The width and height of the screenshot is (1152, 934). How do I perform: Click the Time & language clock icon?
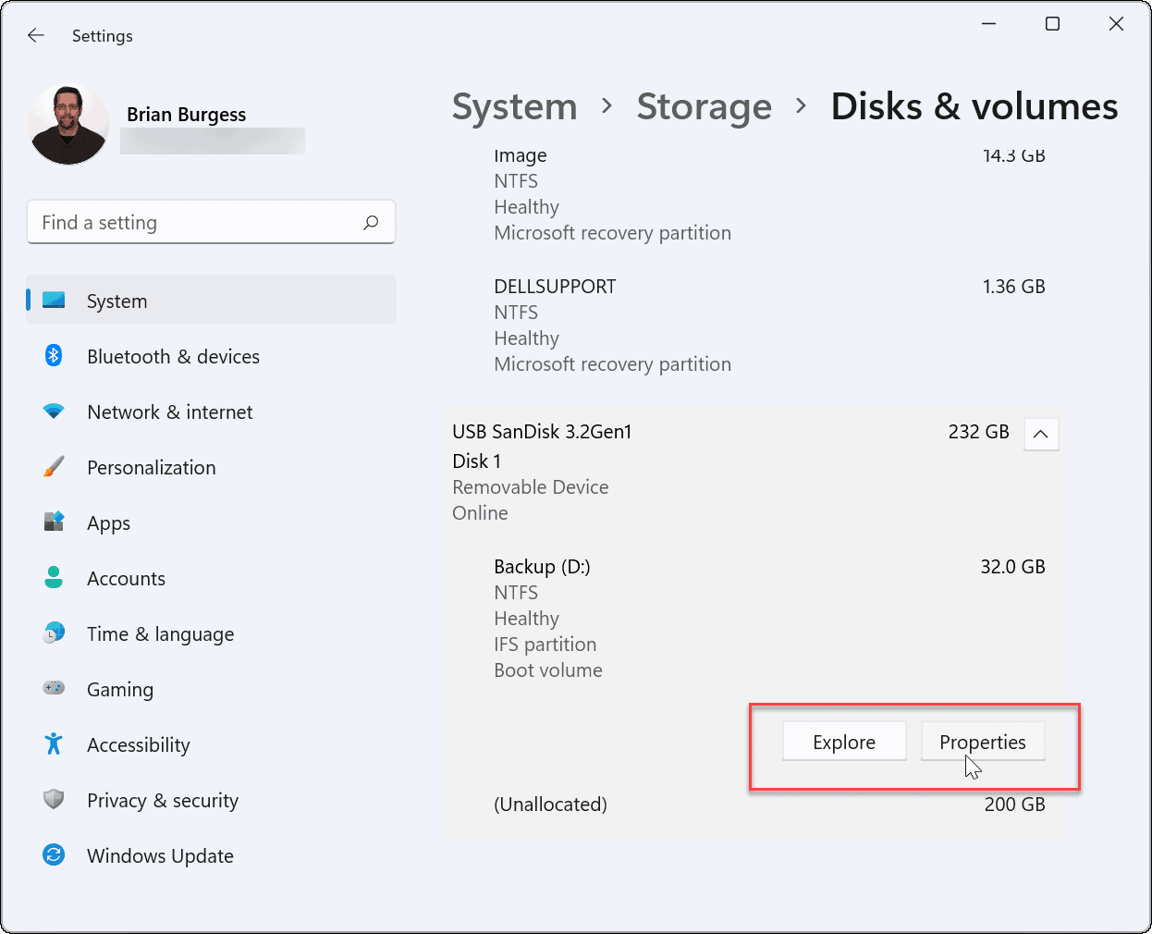pos(53,633)
